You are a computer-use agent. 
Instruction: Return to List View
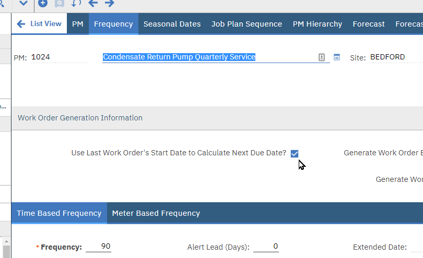(x=39, y=24)
